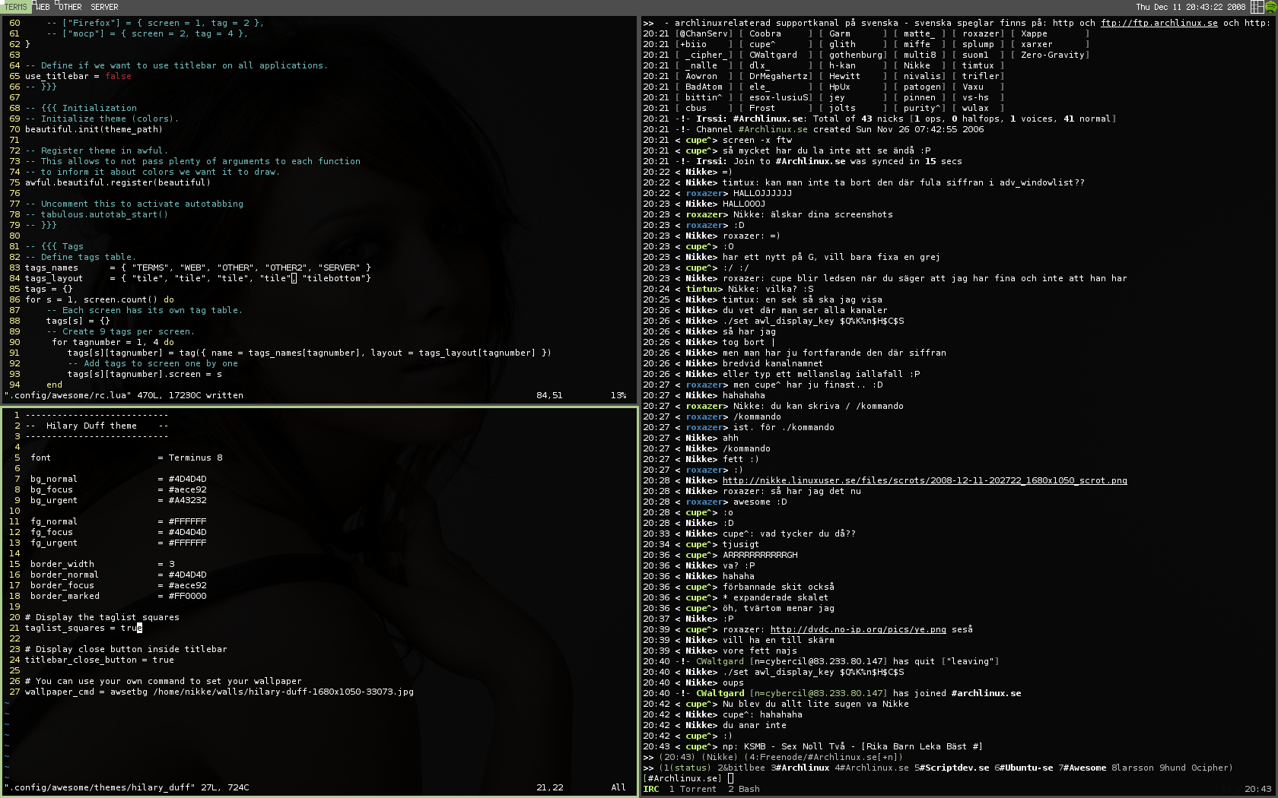Select 5#Scriptdev.se in the irssi window list
Screen dimensions: 1278x798
[x=951, y=768]
